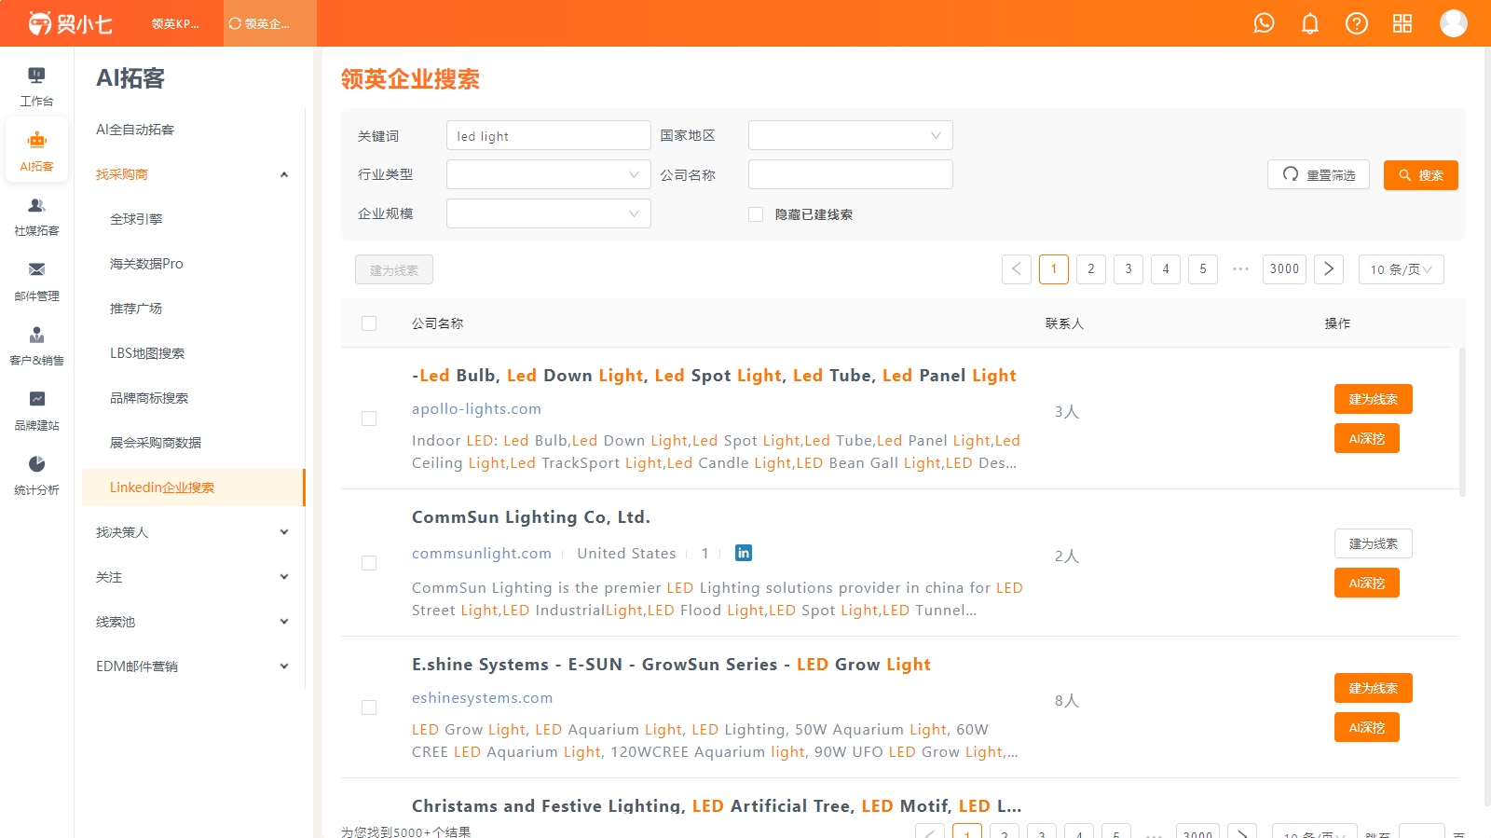The height and width of the screenshot is (838, 1491).
Task: Open the eshinesystems.com link
Action: pos(483,698)
